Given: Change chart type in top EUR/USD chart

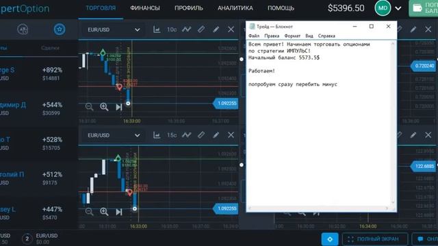Looking at the screenshot, I should pos(157,29).
